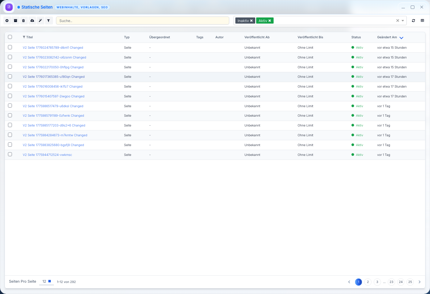Select checkbox for Seite 1775944712524-vwkmsc
The width and height of the screenshot is (430, 294).
click(x=10, y=154)
